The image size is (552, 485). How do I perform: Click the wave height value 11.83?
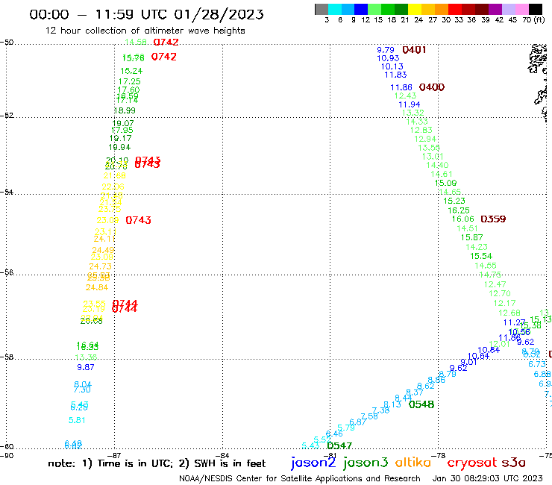pos(395,75)
